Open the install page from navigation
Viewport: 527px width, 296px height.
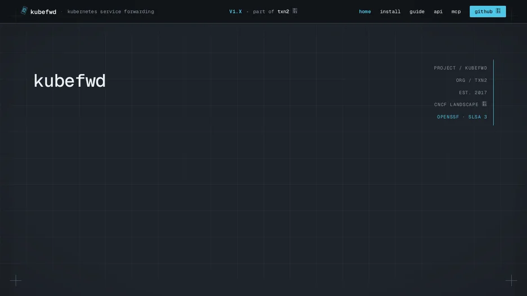point(390,11)
